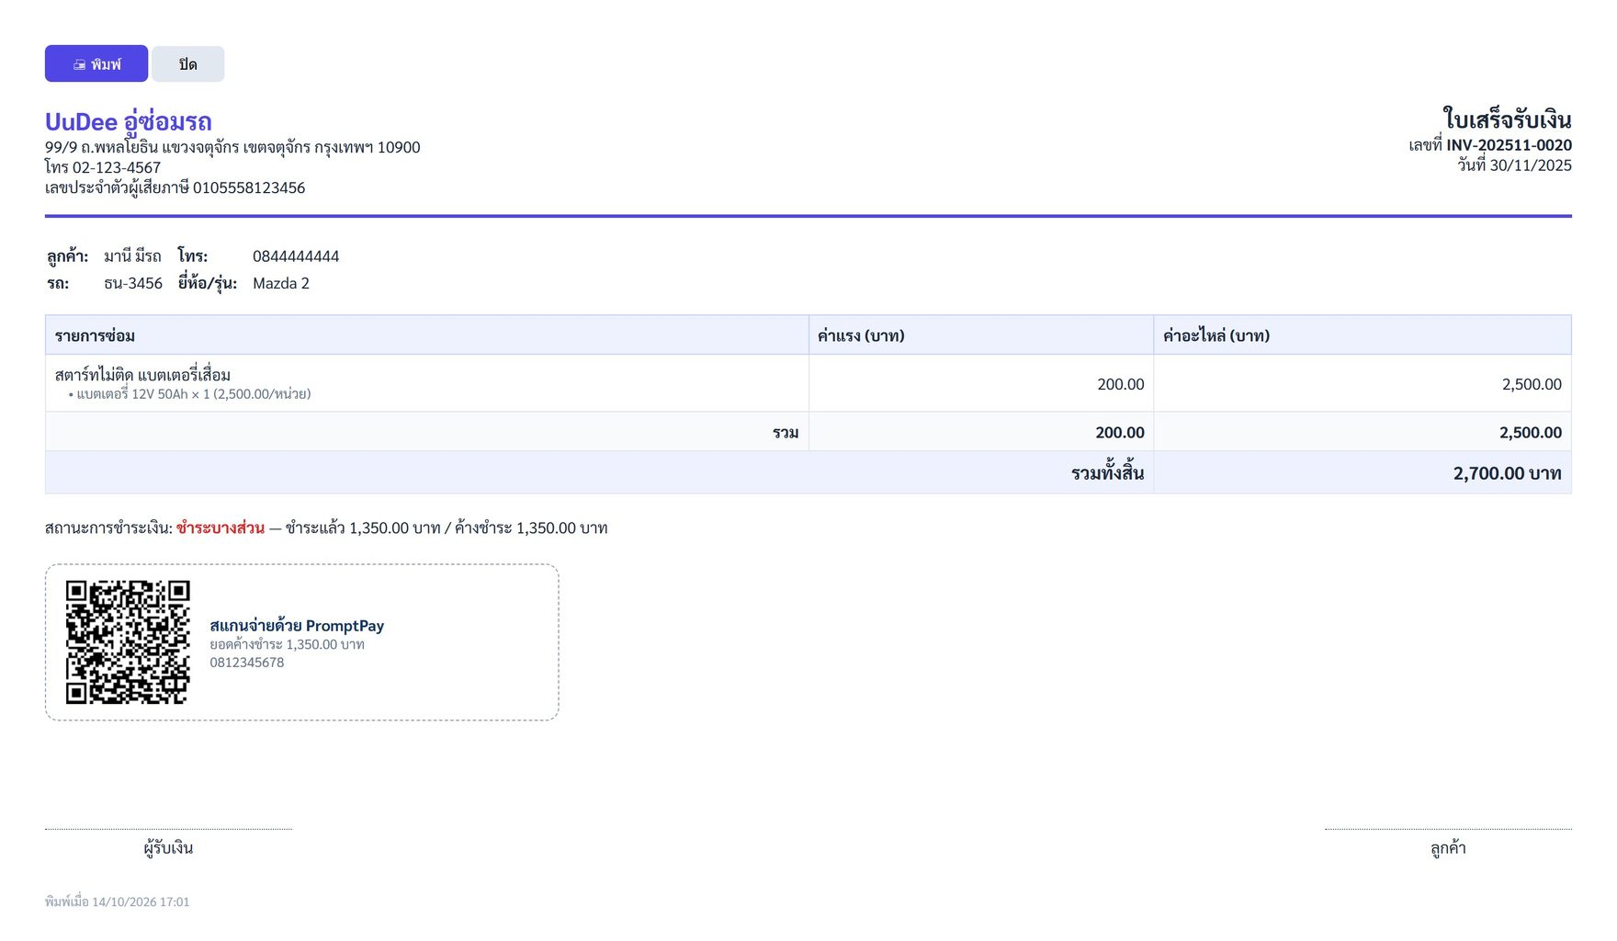Click invoice number INV-202511-0020
Viewport: 1617px width, 941px height.
(x=1509, y=145)
